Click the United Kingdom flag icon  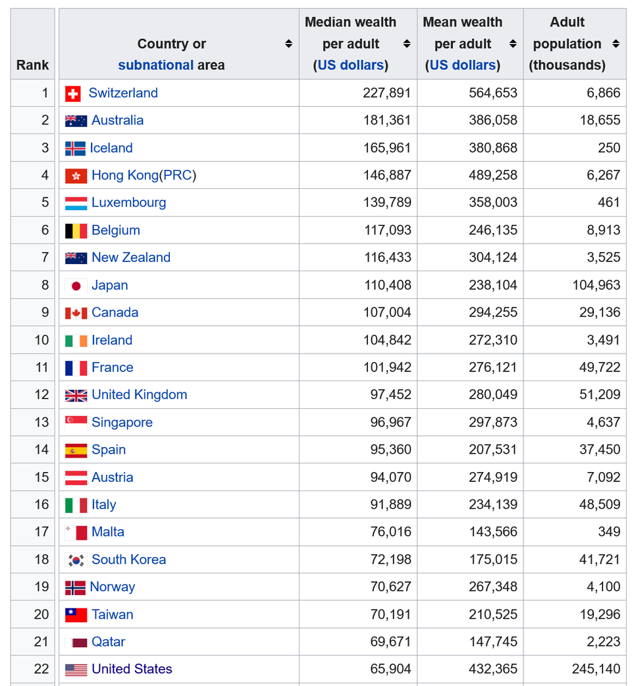[x=76, y=396]
